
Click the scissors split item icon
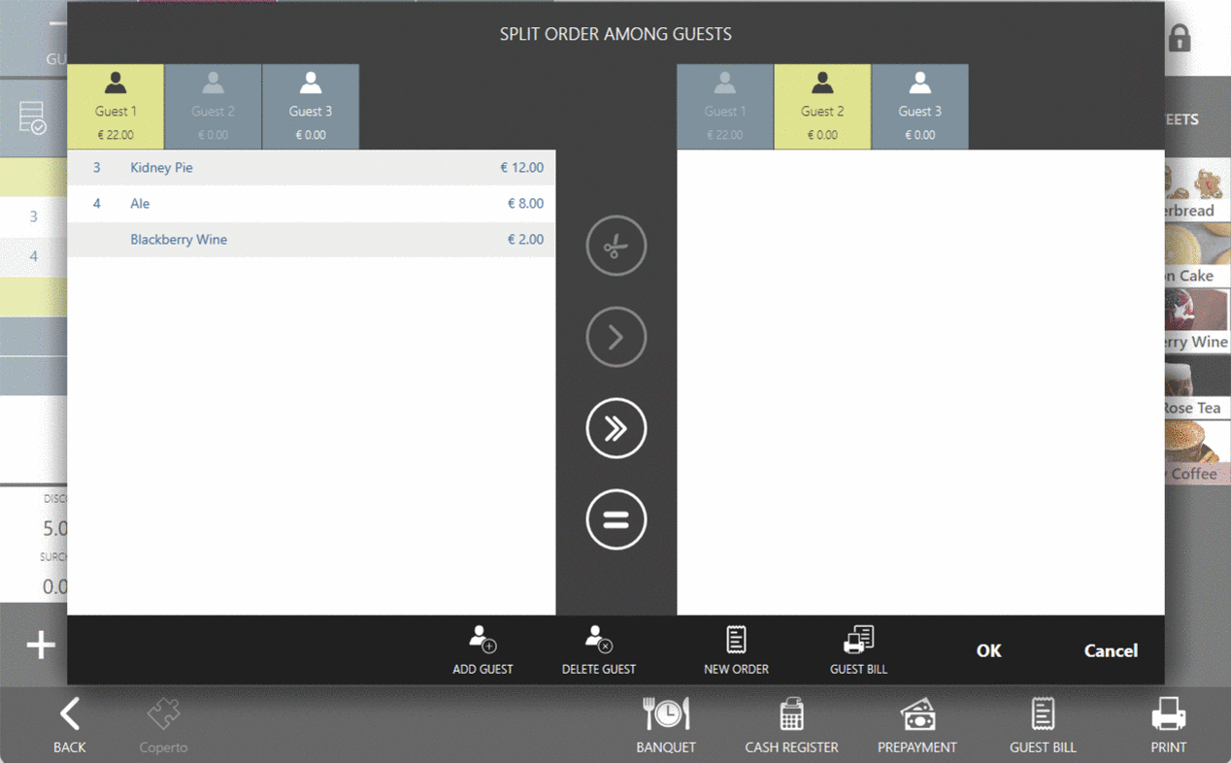pyautogui.click(x=615, y=247)
